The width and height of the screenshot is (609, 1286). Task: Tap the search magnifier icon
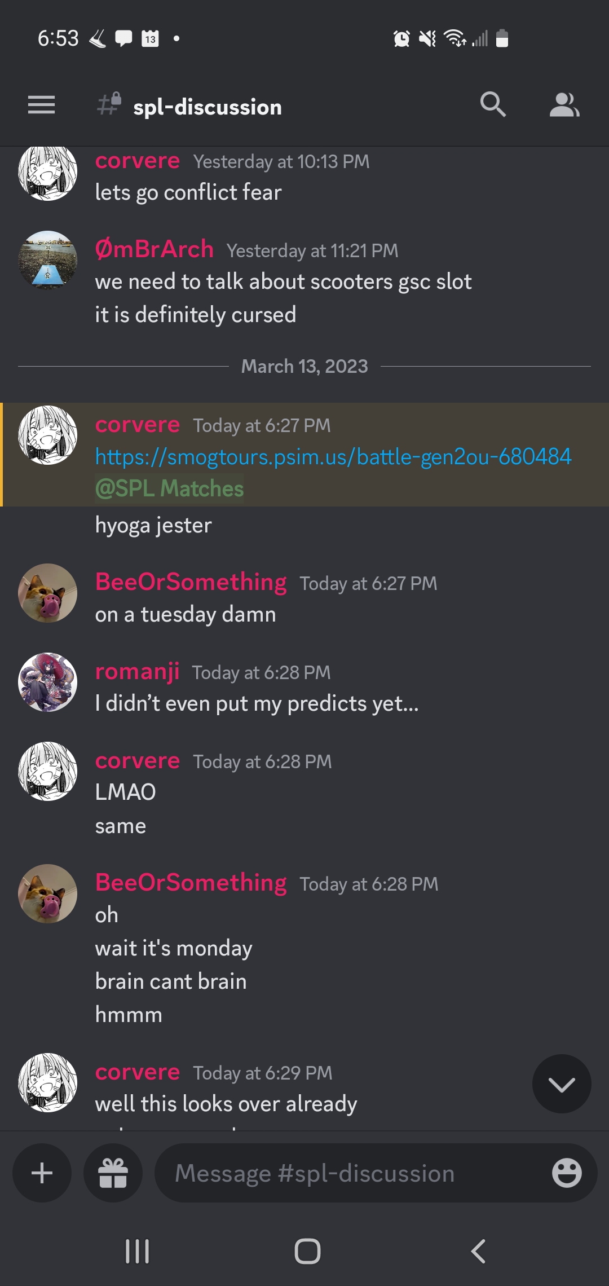pos(493,105)
